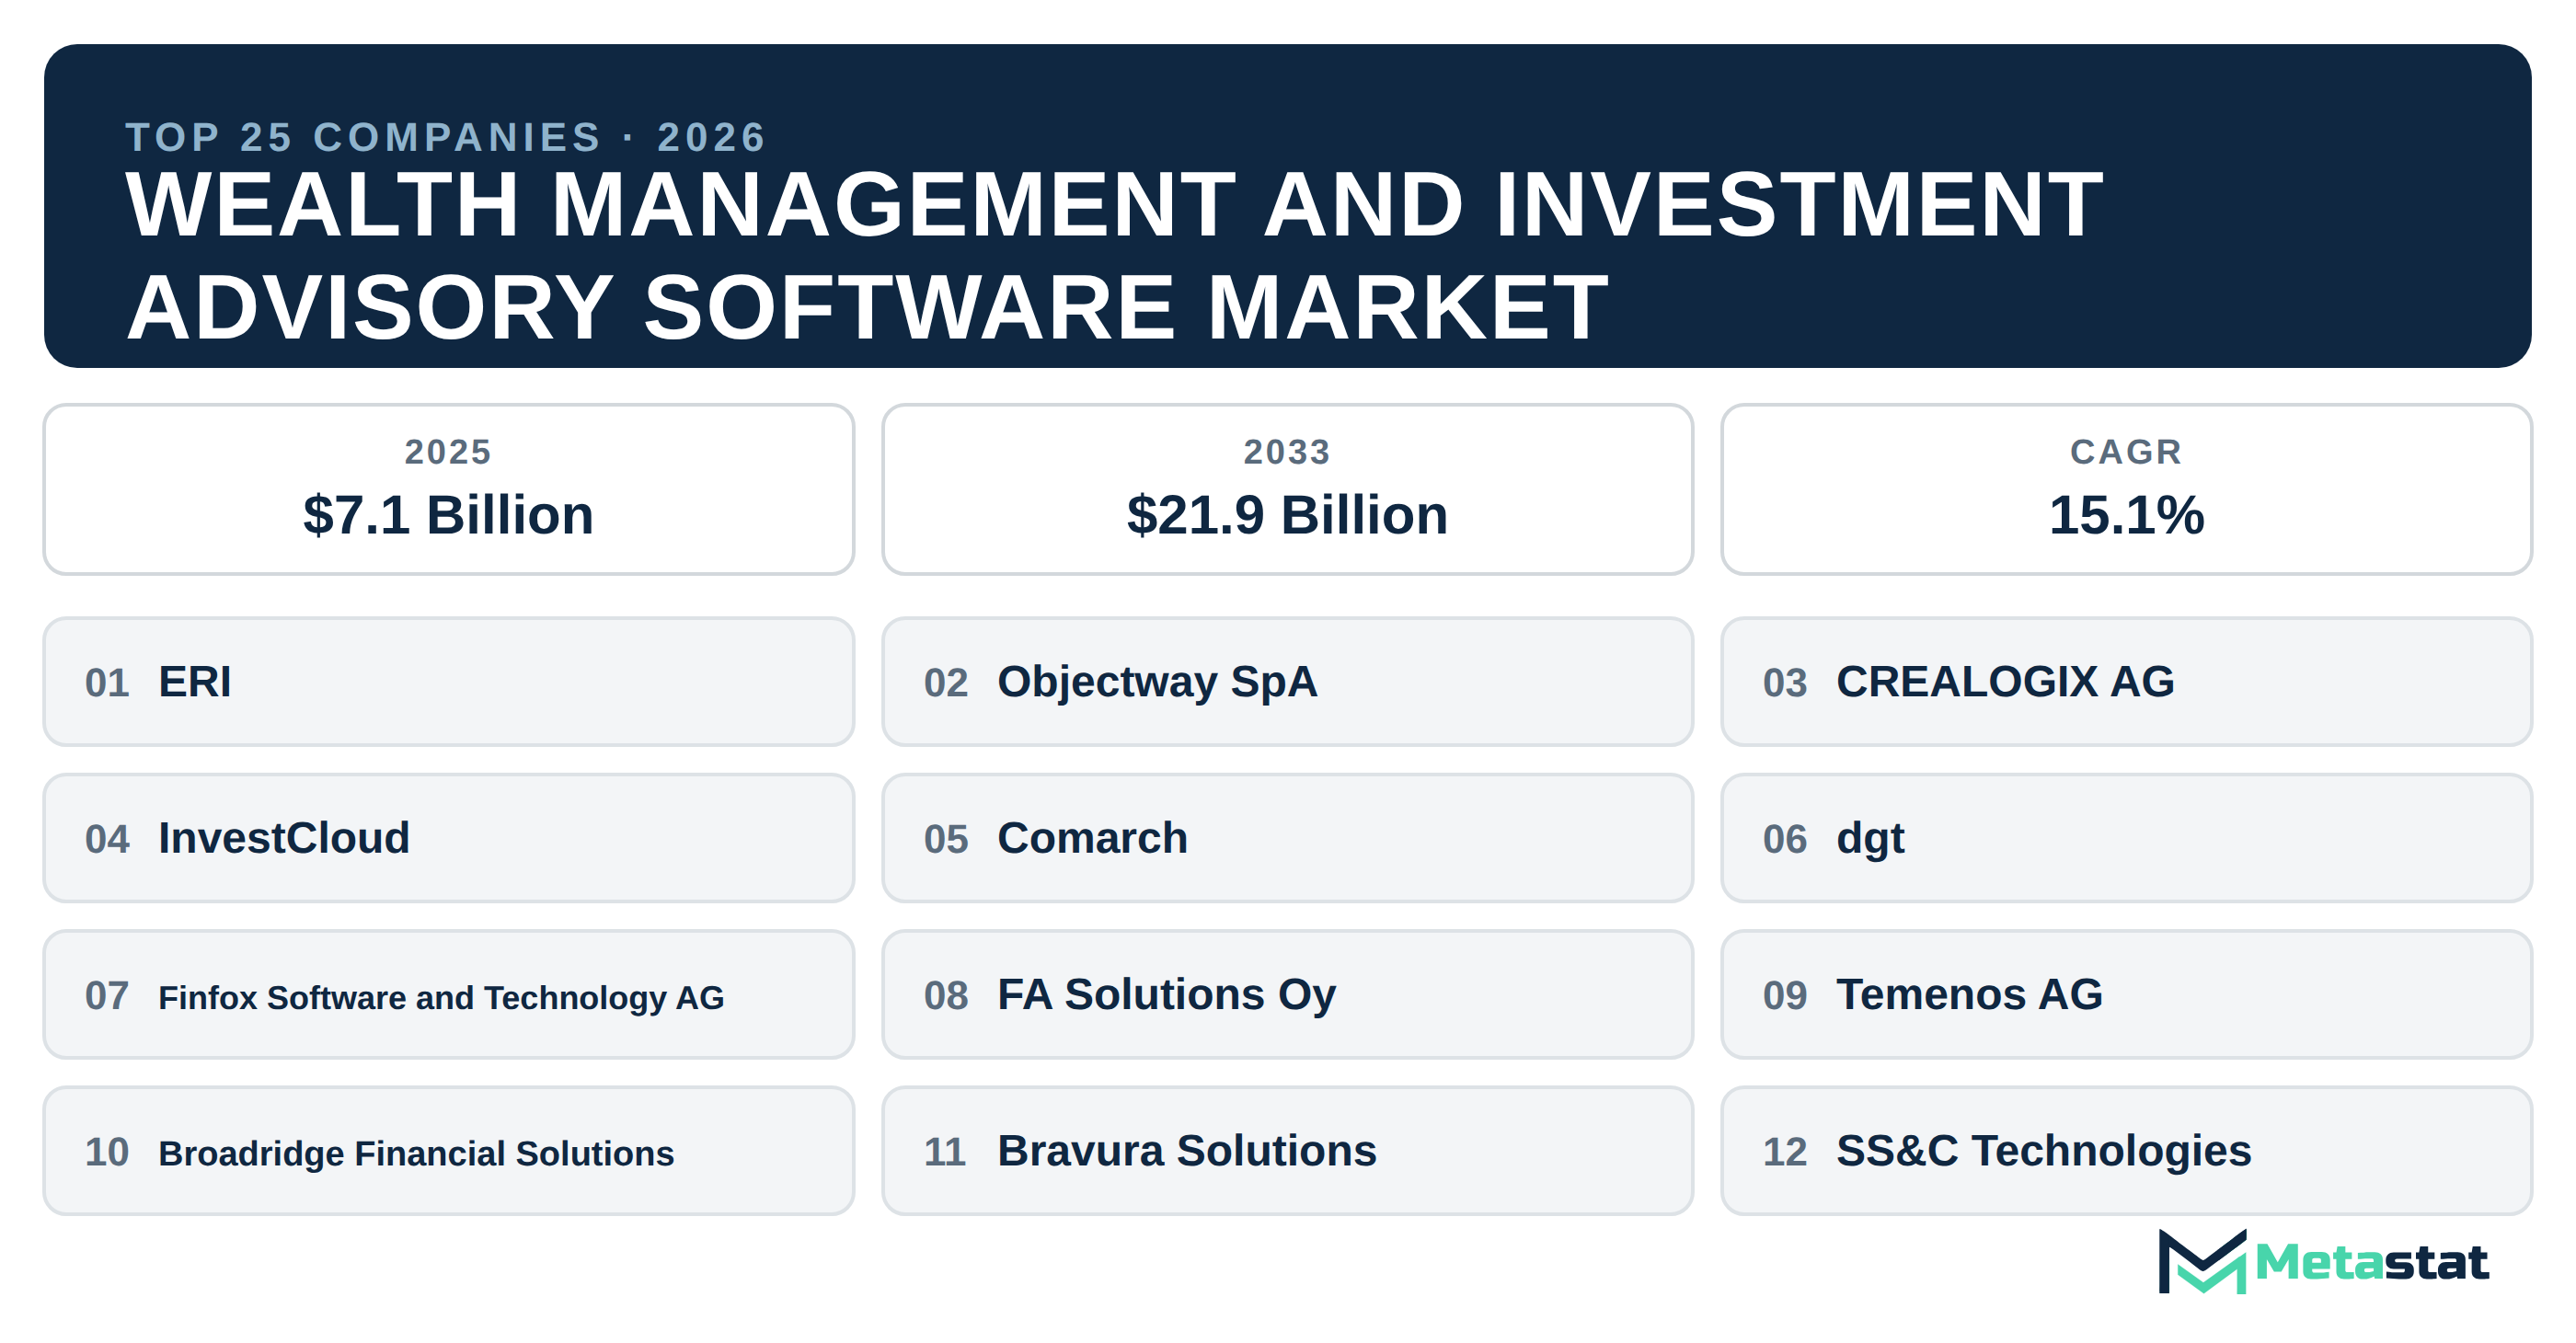Open Finfox Software and Technology AG
Screen dimensions: 2576x1343
coord(448,994)
